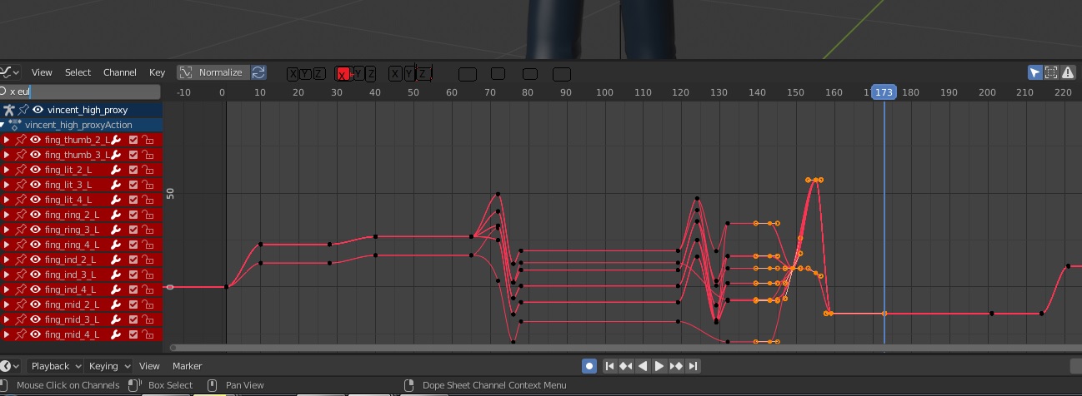Toggle the Normalize button
1082x396 pixels.
point(213,72)
